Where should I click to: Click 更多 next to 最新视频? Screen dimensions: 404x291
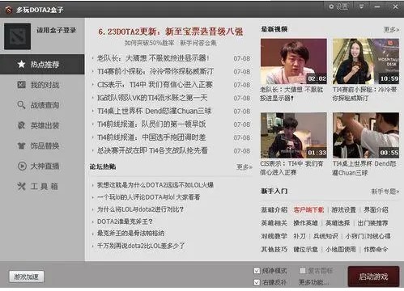[391, 30]
